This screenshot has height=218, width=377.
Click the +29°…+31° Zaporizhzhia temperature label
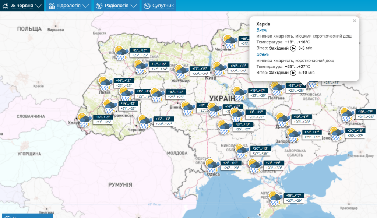[x=311, y=137]
